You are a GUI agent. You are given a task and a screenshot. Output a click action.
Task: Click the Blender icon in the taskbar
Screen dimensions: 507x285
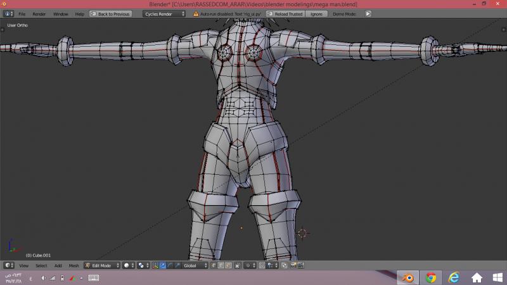409,277
